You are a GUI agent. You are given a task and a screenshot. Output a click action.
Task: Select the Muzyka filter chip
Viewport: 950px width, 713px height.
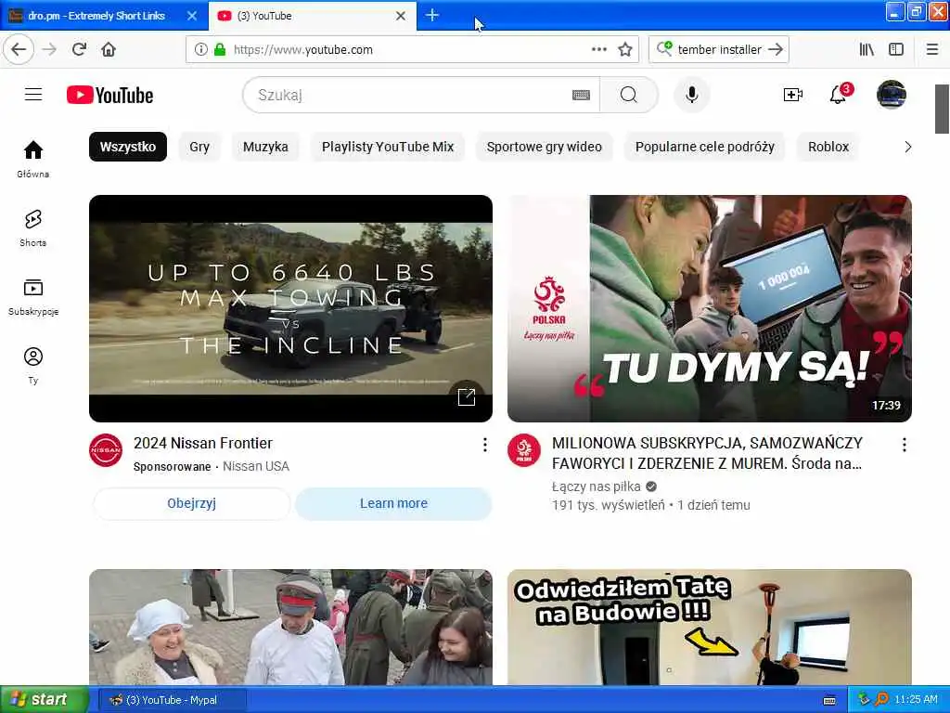[265, 147]
